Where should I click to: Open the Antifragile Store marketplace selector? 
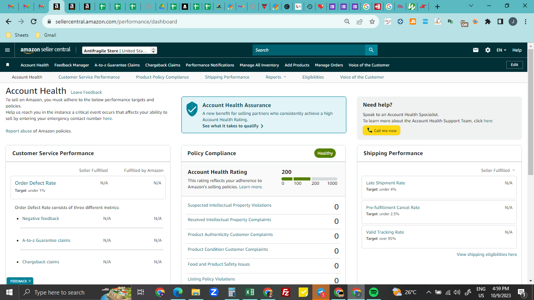(x=120, y=50)
